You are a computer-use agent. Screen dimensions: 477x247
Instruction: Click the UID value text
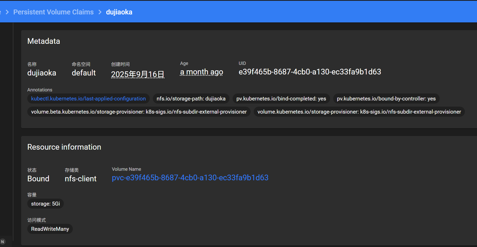click(310, 72)
